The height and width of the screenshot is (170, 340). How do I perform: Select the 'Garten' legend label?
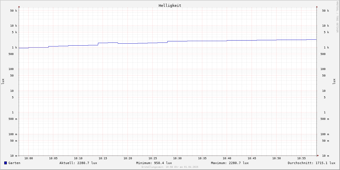click(x=14, y=163)
